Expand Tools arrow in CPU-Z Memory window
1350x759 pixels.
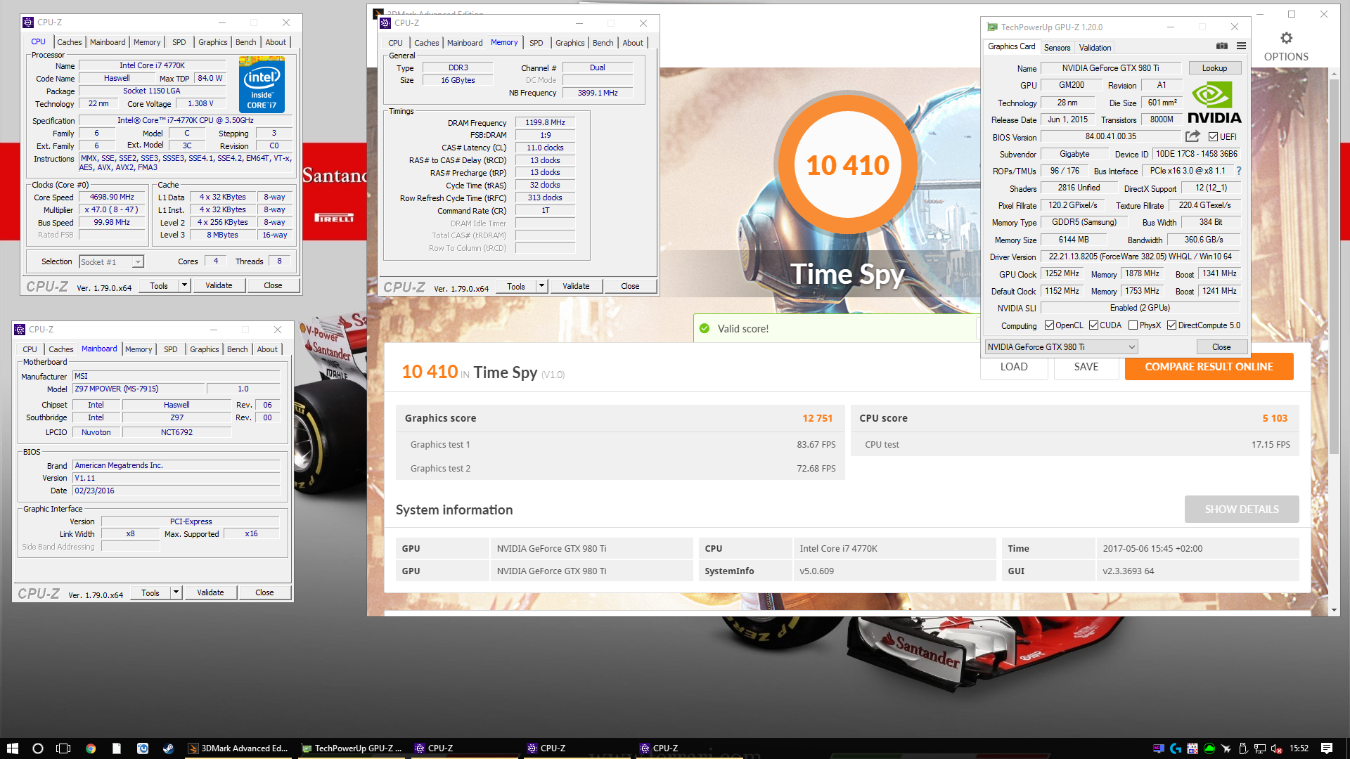click(541, 286)
